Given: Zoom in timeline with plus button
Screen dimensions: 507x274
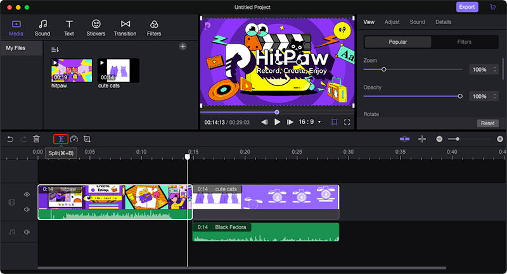Looking at the screenshot, I should click(500, 139).
